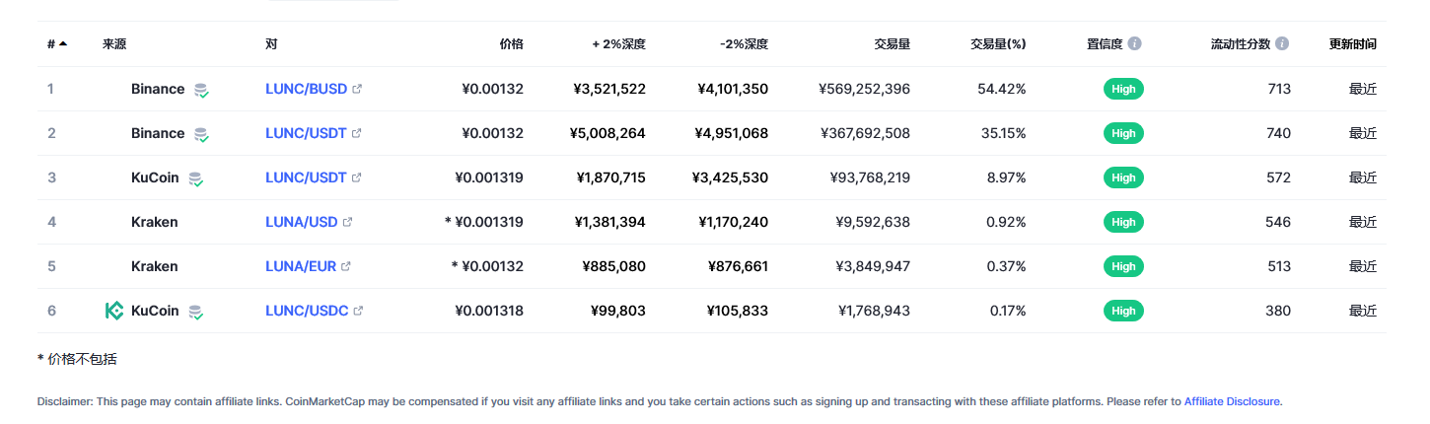Open external link icon beside LUNA/USD
1430x424 pixels.
click(347, 222)
